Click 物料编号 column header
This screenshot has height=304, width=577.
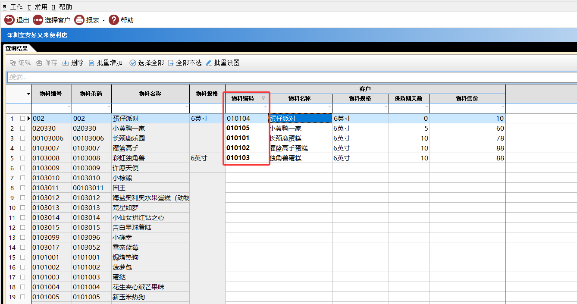[51, 94]
